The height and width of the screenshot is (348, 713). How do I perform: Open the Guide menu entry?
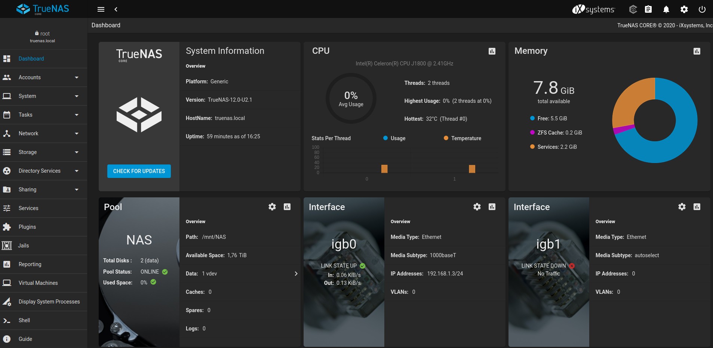pos(43,339)
